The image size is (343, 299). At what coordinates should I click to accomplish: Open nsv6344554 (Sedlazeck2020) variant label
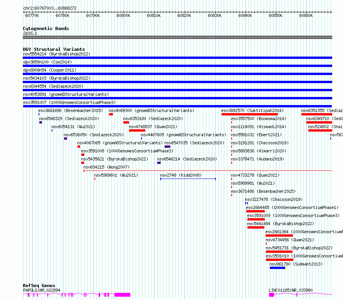click(53, 86)
